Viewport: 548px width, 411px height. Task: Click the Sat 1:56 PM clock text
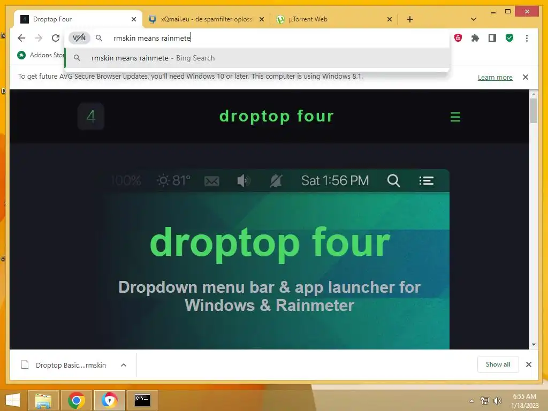click(335, 181)
